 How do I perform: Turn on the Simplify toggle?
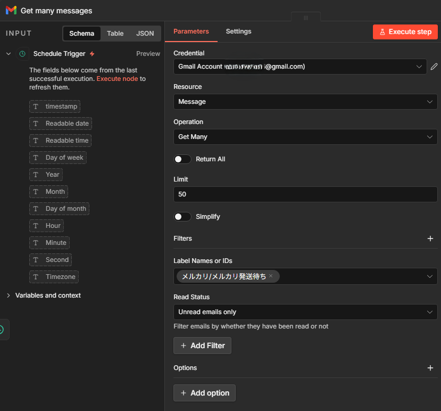(x=182, y=217)
